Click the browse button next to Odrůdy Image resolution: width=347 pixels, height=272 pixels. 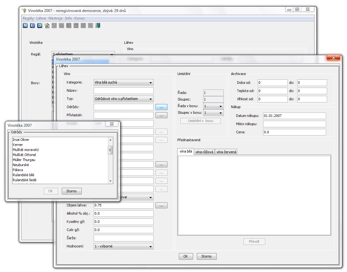(161, 107)
